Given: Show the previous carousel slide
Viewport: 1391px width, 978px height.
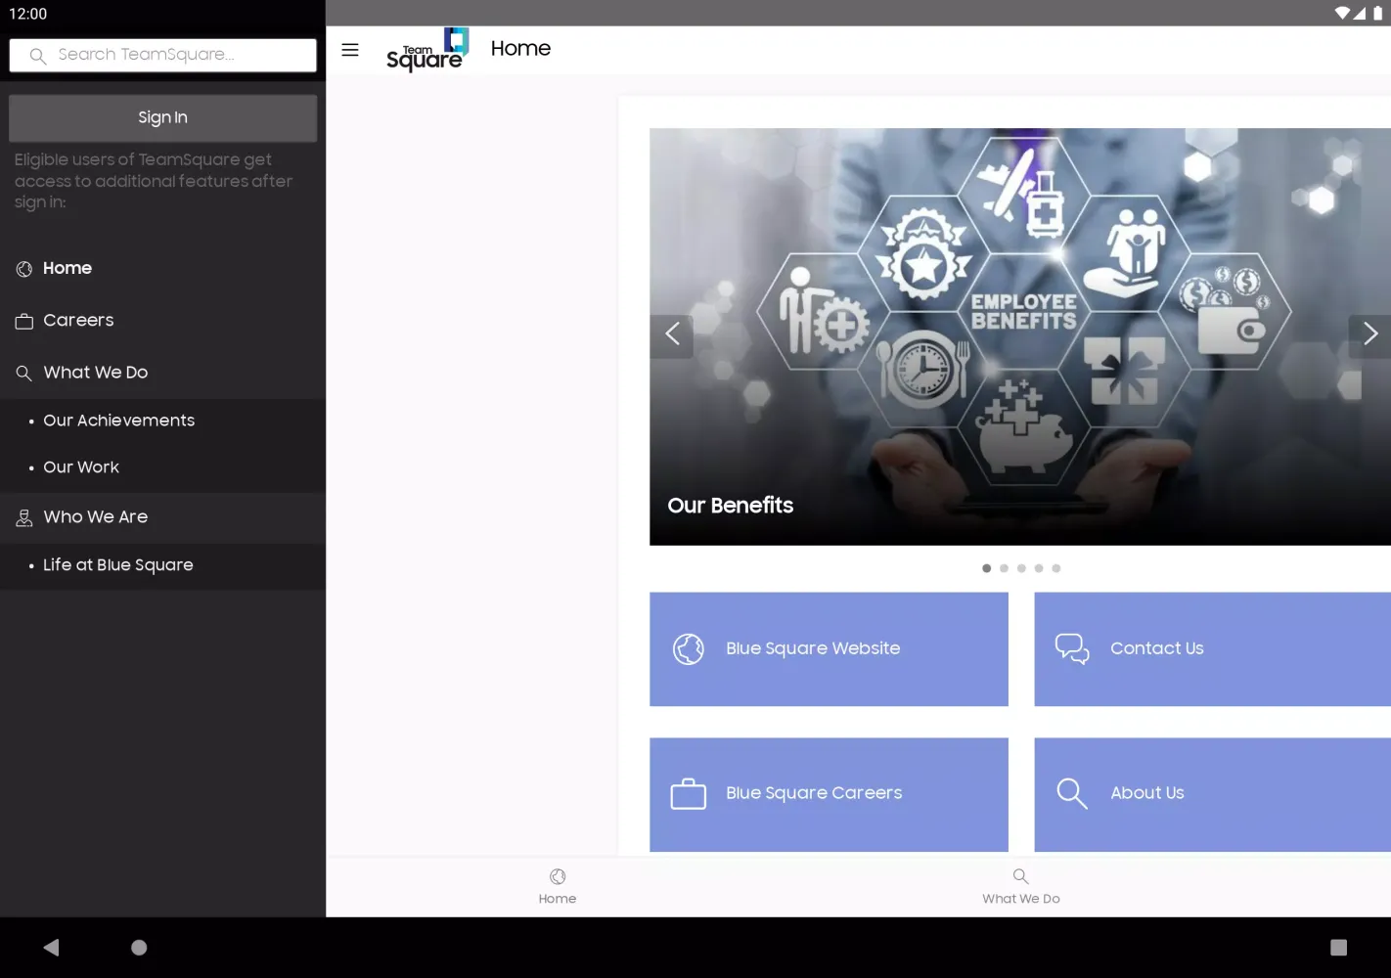Looking at the screenshot, I should click(672, 334).
